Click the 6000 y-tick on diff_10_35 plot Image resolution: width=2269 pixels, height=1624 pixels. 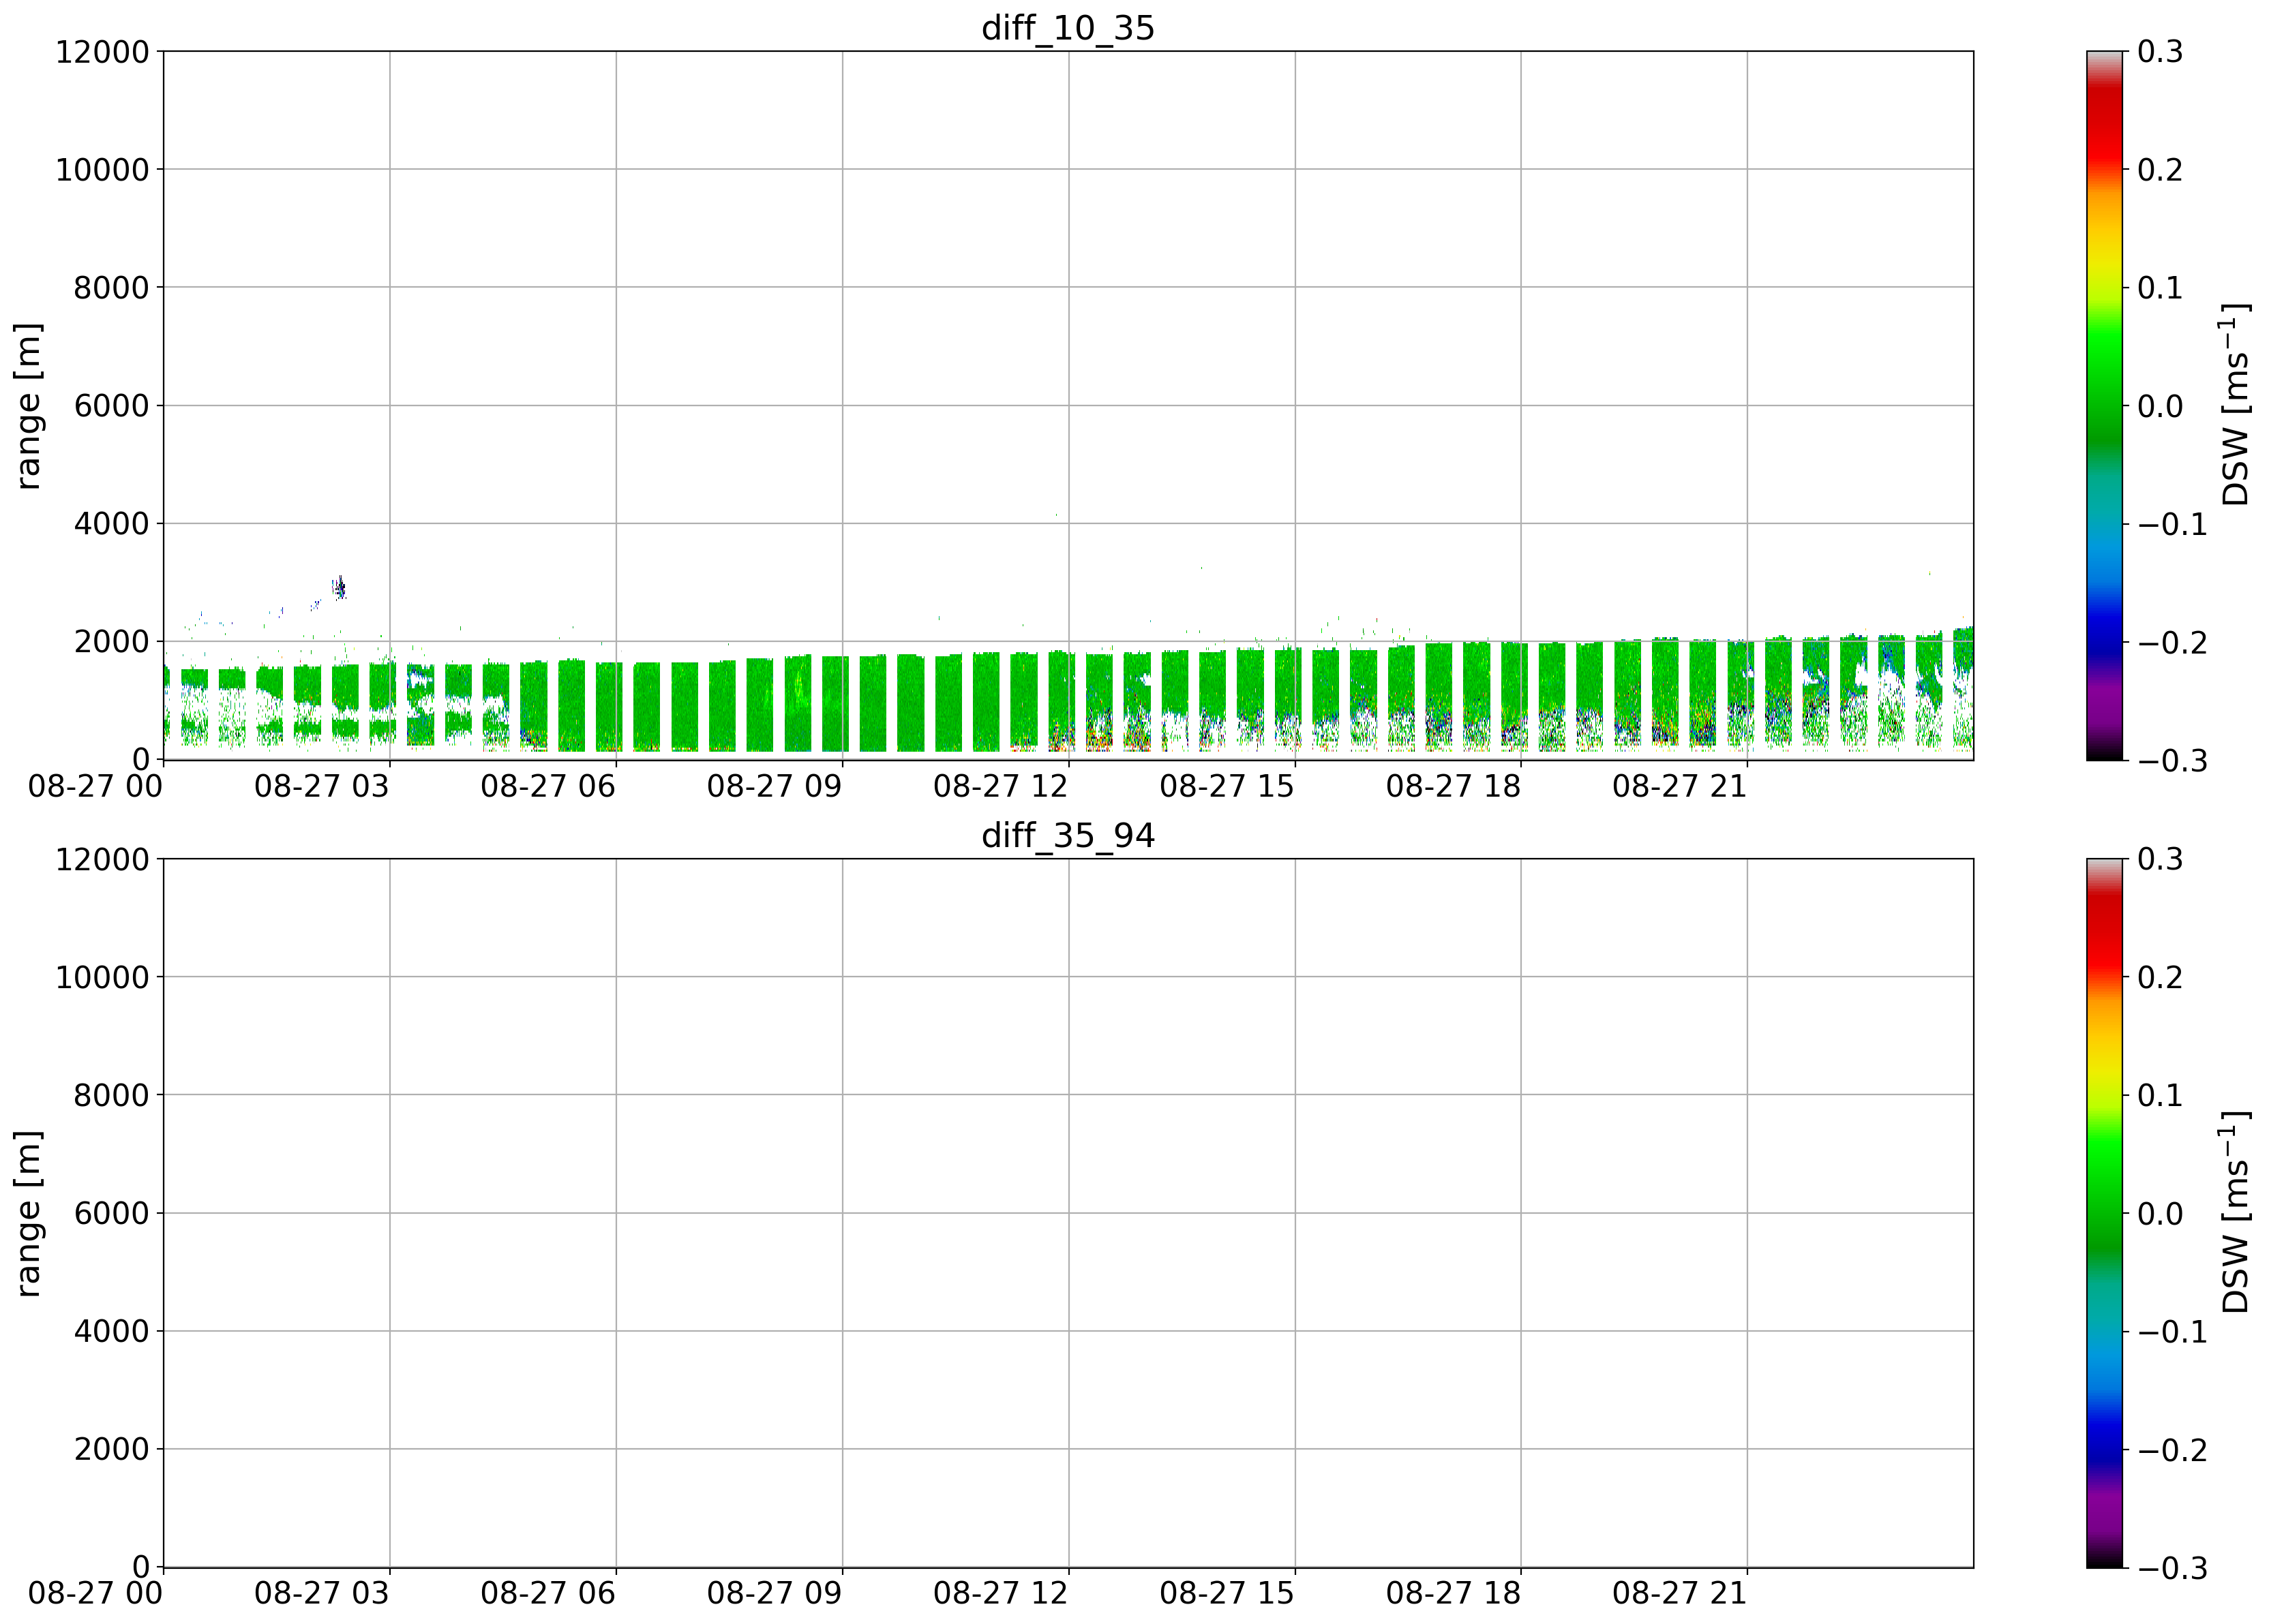click(111, 406)
